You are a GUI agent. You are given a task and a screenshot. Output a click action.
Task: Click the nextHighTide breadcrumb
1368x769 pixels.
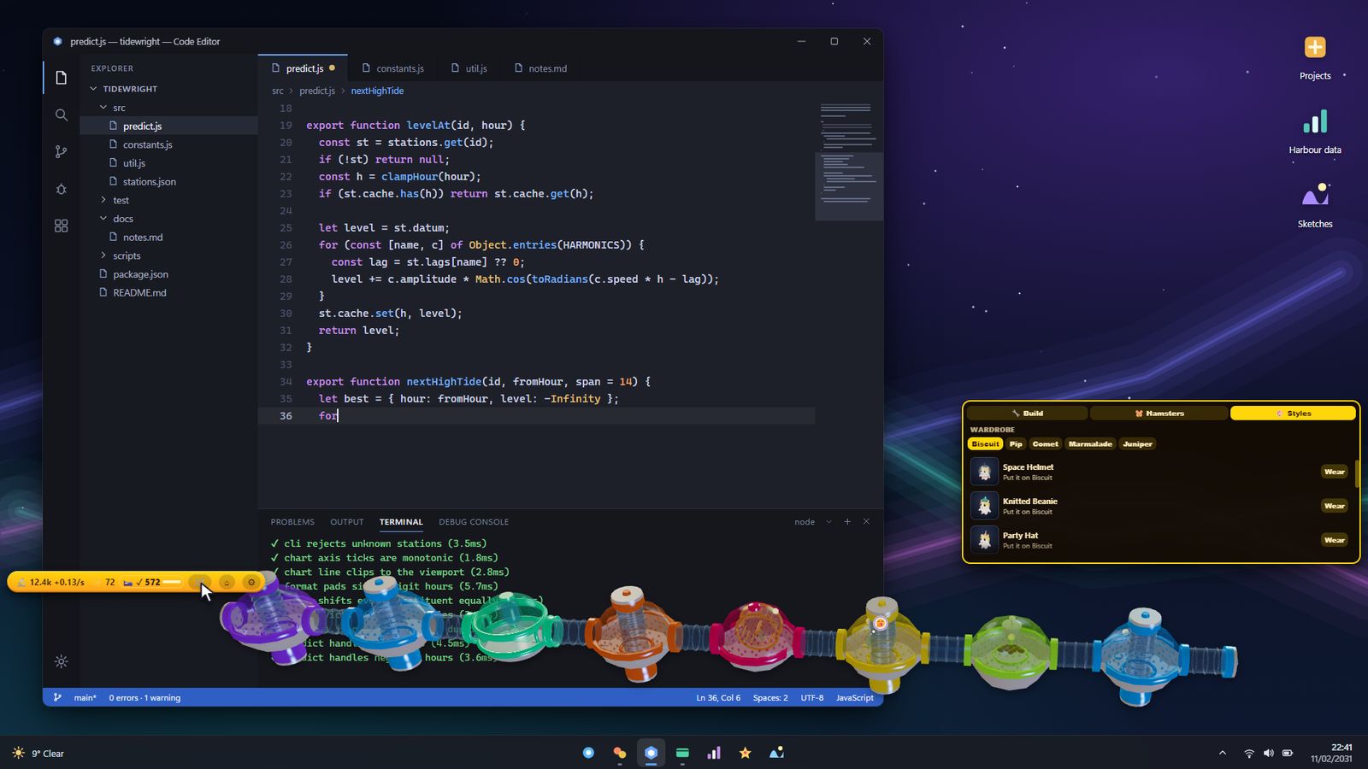tap(377, 91)
